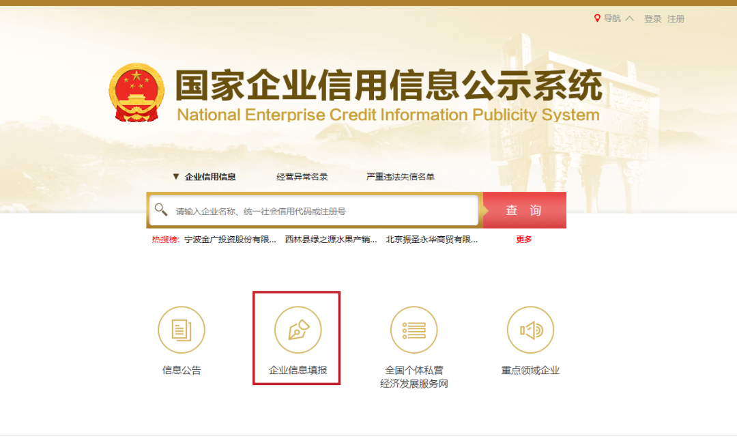Open the 登录 login link
This screenshot has height=441, width=737.
tap(653, 18)
